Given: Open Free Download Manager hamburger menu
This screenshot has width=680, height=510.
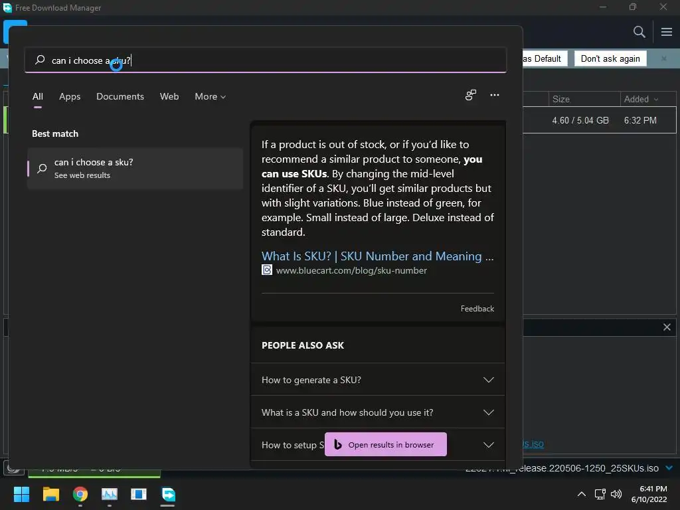Looking at the screenshot, I should click(667, 32).
